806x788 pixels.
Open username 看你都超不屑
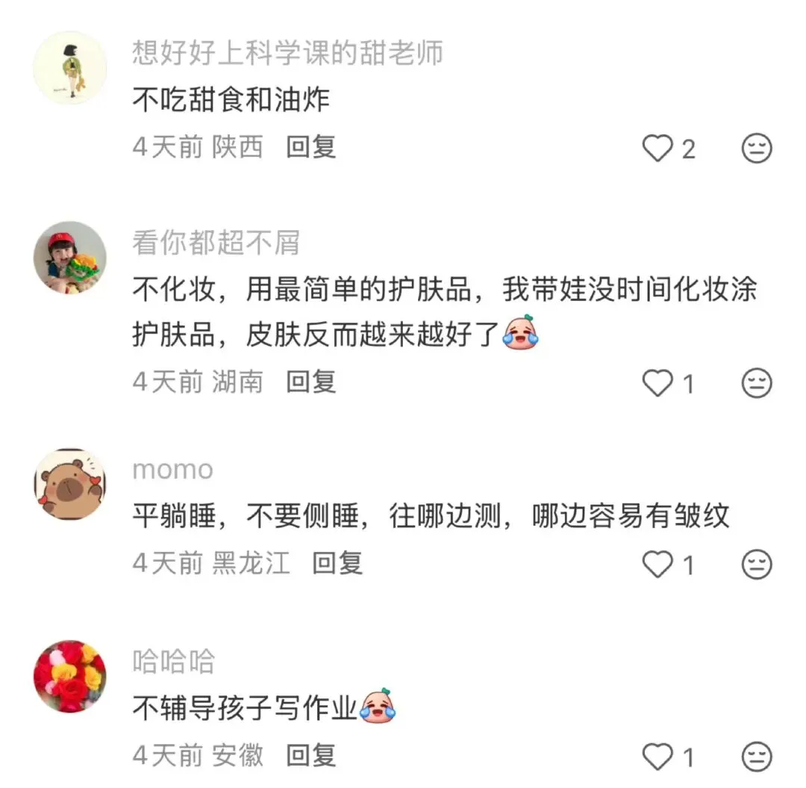click(216, 242)
